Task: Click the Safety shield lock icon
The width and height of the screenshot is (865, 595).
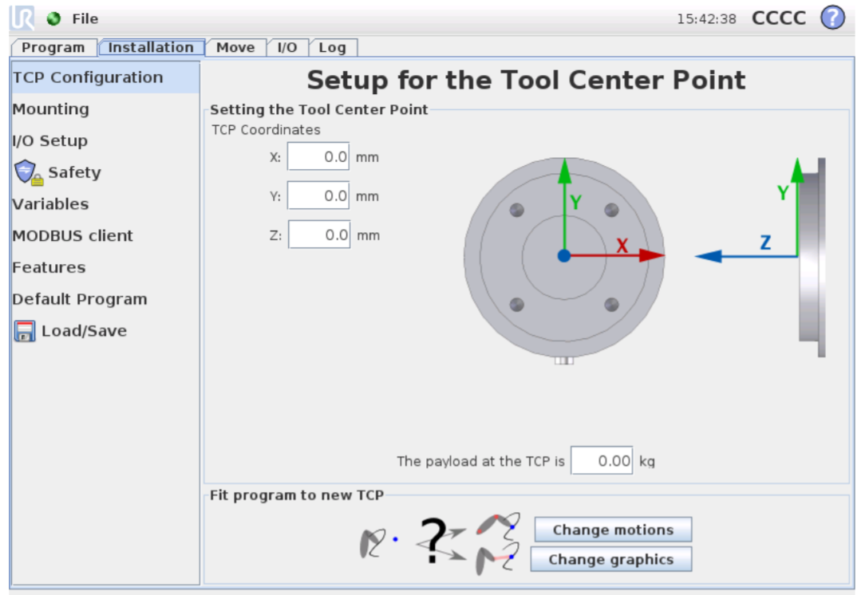Action: click(x=28, y=172)
